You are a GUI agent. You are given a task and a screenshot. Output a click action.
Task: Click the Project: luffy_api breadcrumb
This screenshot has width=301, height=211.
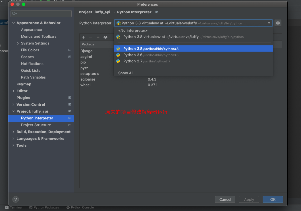94,12
